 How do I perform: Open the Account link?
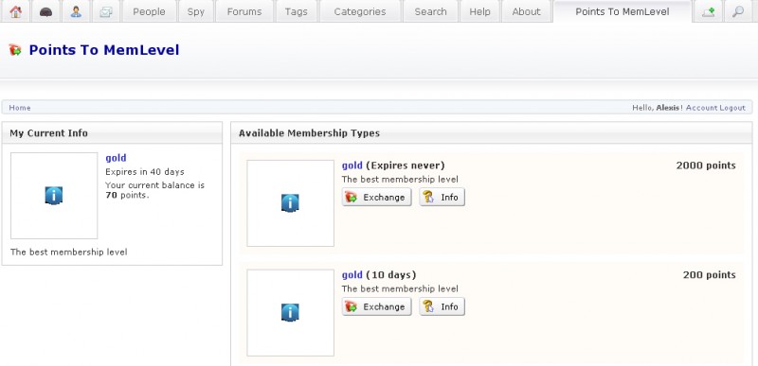[x=701, y=108]
